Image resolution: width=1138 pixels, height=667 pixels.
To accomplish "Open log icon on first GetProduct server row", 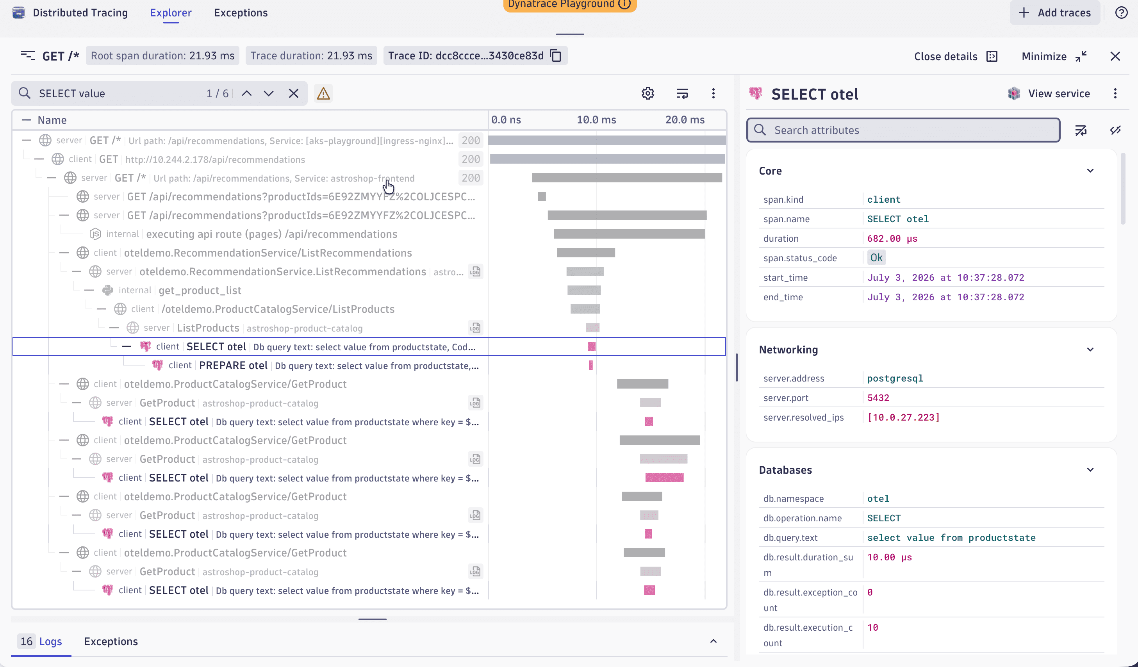I will tap(475, 403).
